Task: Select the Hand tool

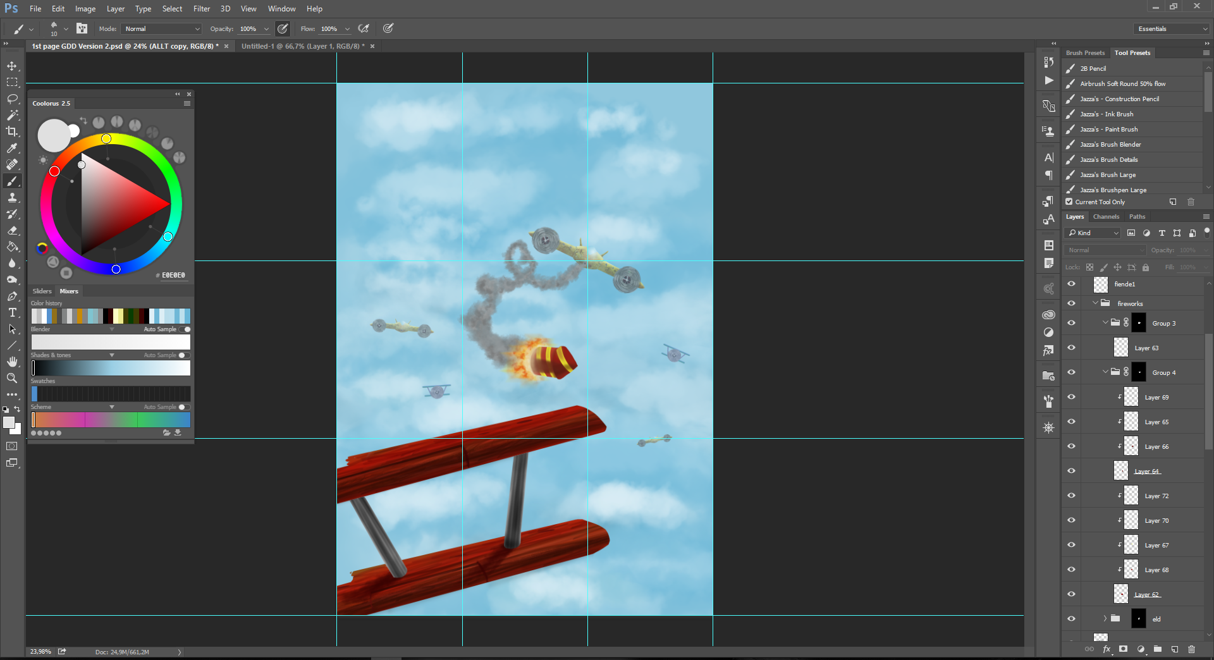Action: coord(12,362)
